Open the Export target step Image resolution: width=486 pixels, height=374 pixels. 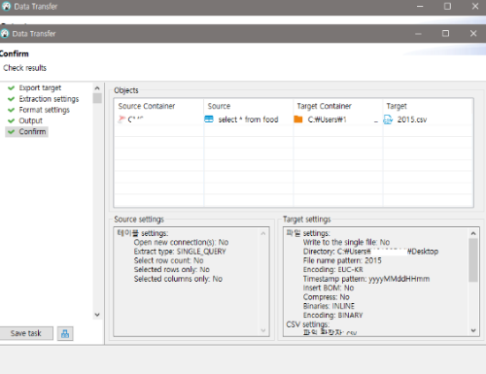pyautogui.click(x=40, y=87)
